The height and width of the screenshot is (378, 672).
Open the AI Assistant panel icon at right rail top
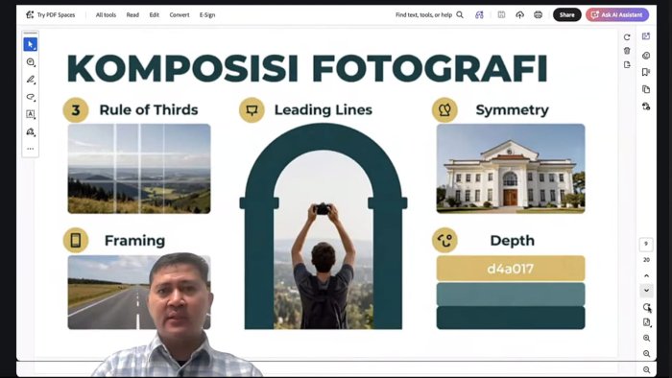[646, 36]
